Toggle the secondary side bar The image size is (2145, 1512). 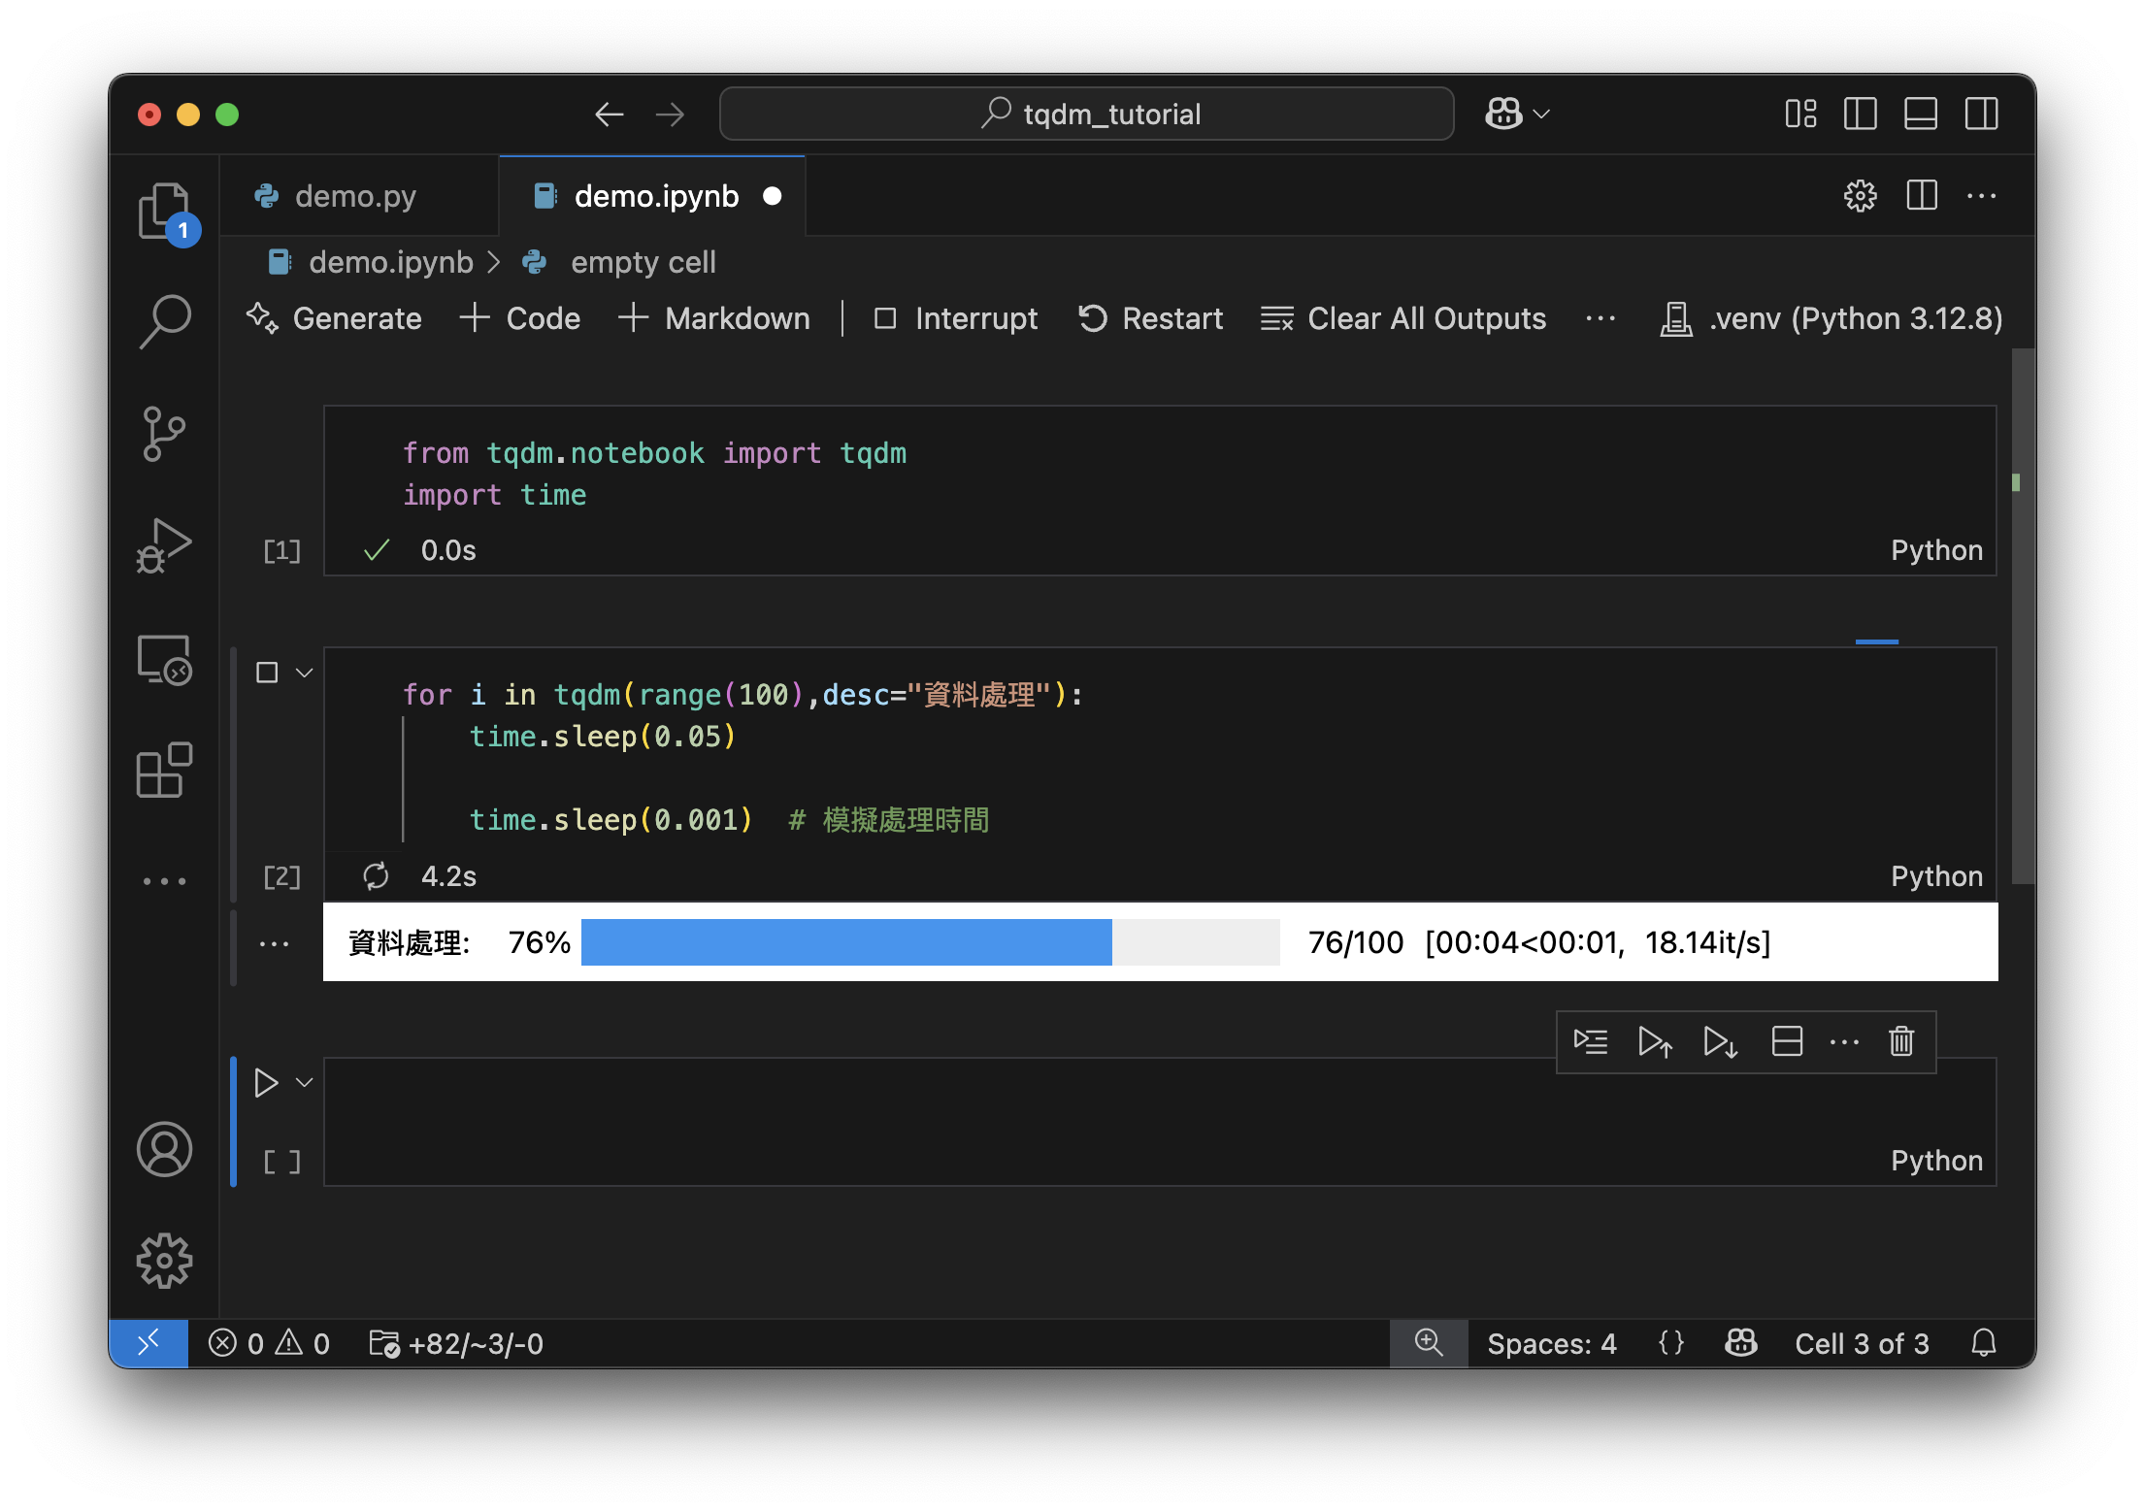(1982, 115)
